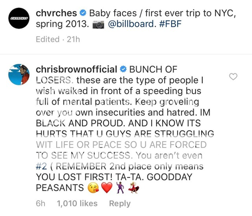This screenshot has height=216, width=252.
Task: Click the red heart emoji in the comment
Action: [107, 188]
